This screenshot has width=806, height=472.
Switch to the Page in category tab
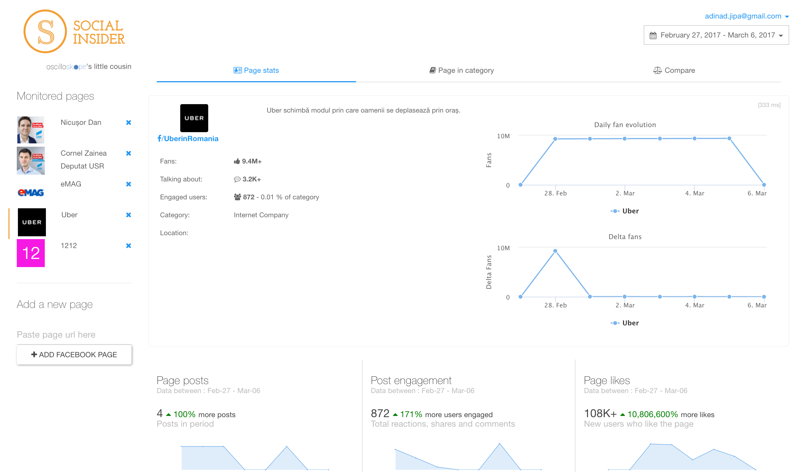point(461,70)
